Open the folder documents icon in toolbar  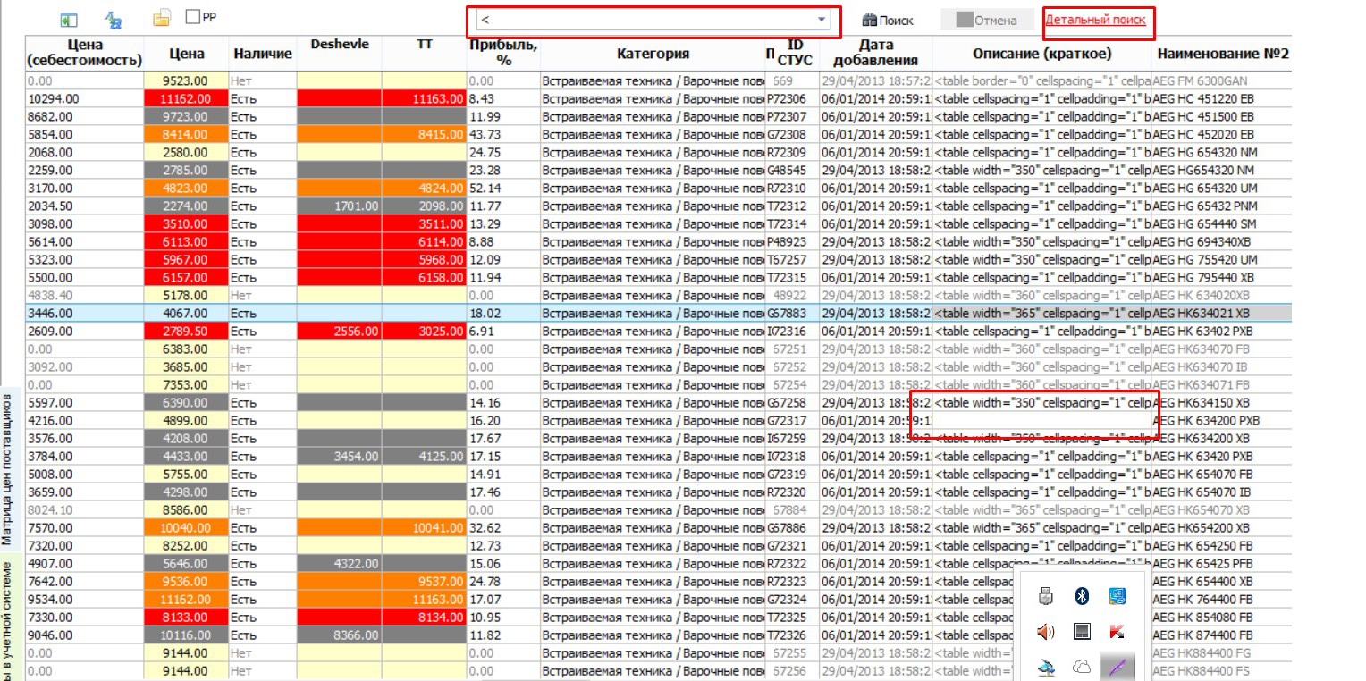tap(162, 18)
